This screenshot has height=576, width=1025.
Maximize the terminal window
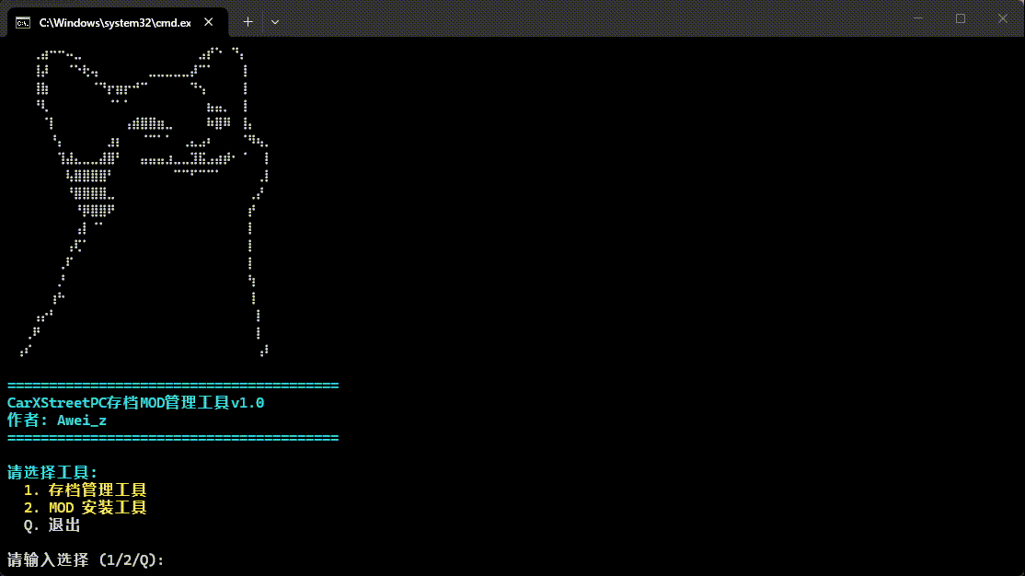[x=961, y=18]
